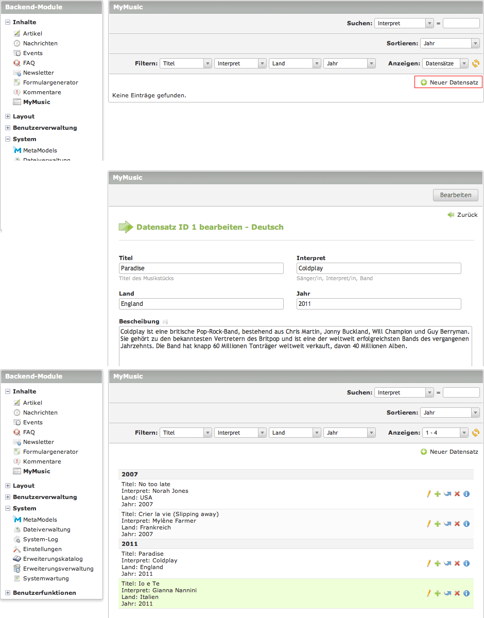The width and height of the screenshot is (484, 618).
Task: Click the small icon next to Bescheibung label
Action: (165, 321)
